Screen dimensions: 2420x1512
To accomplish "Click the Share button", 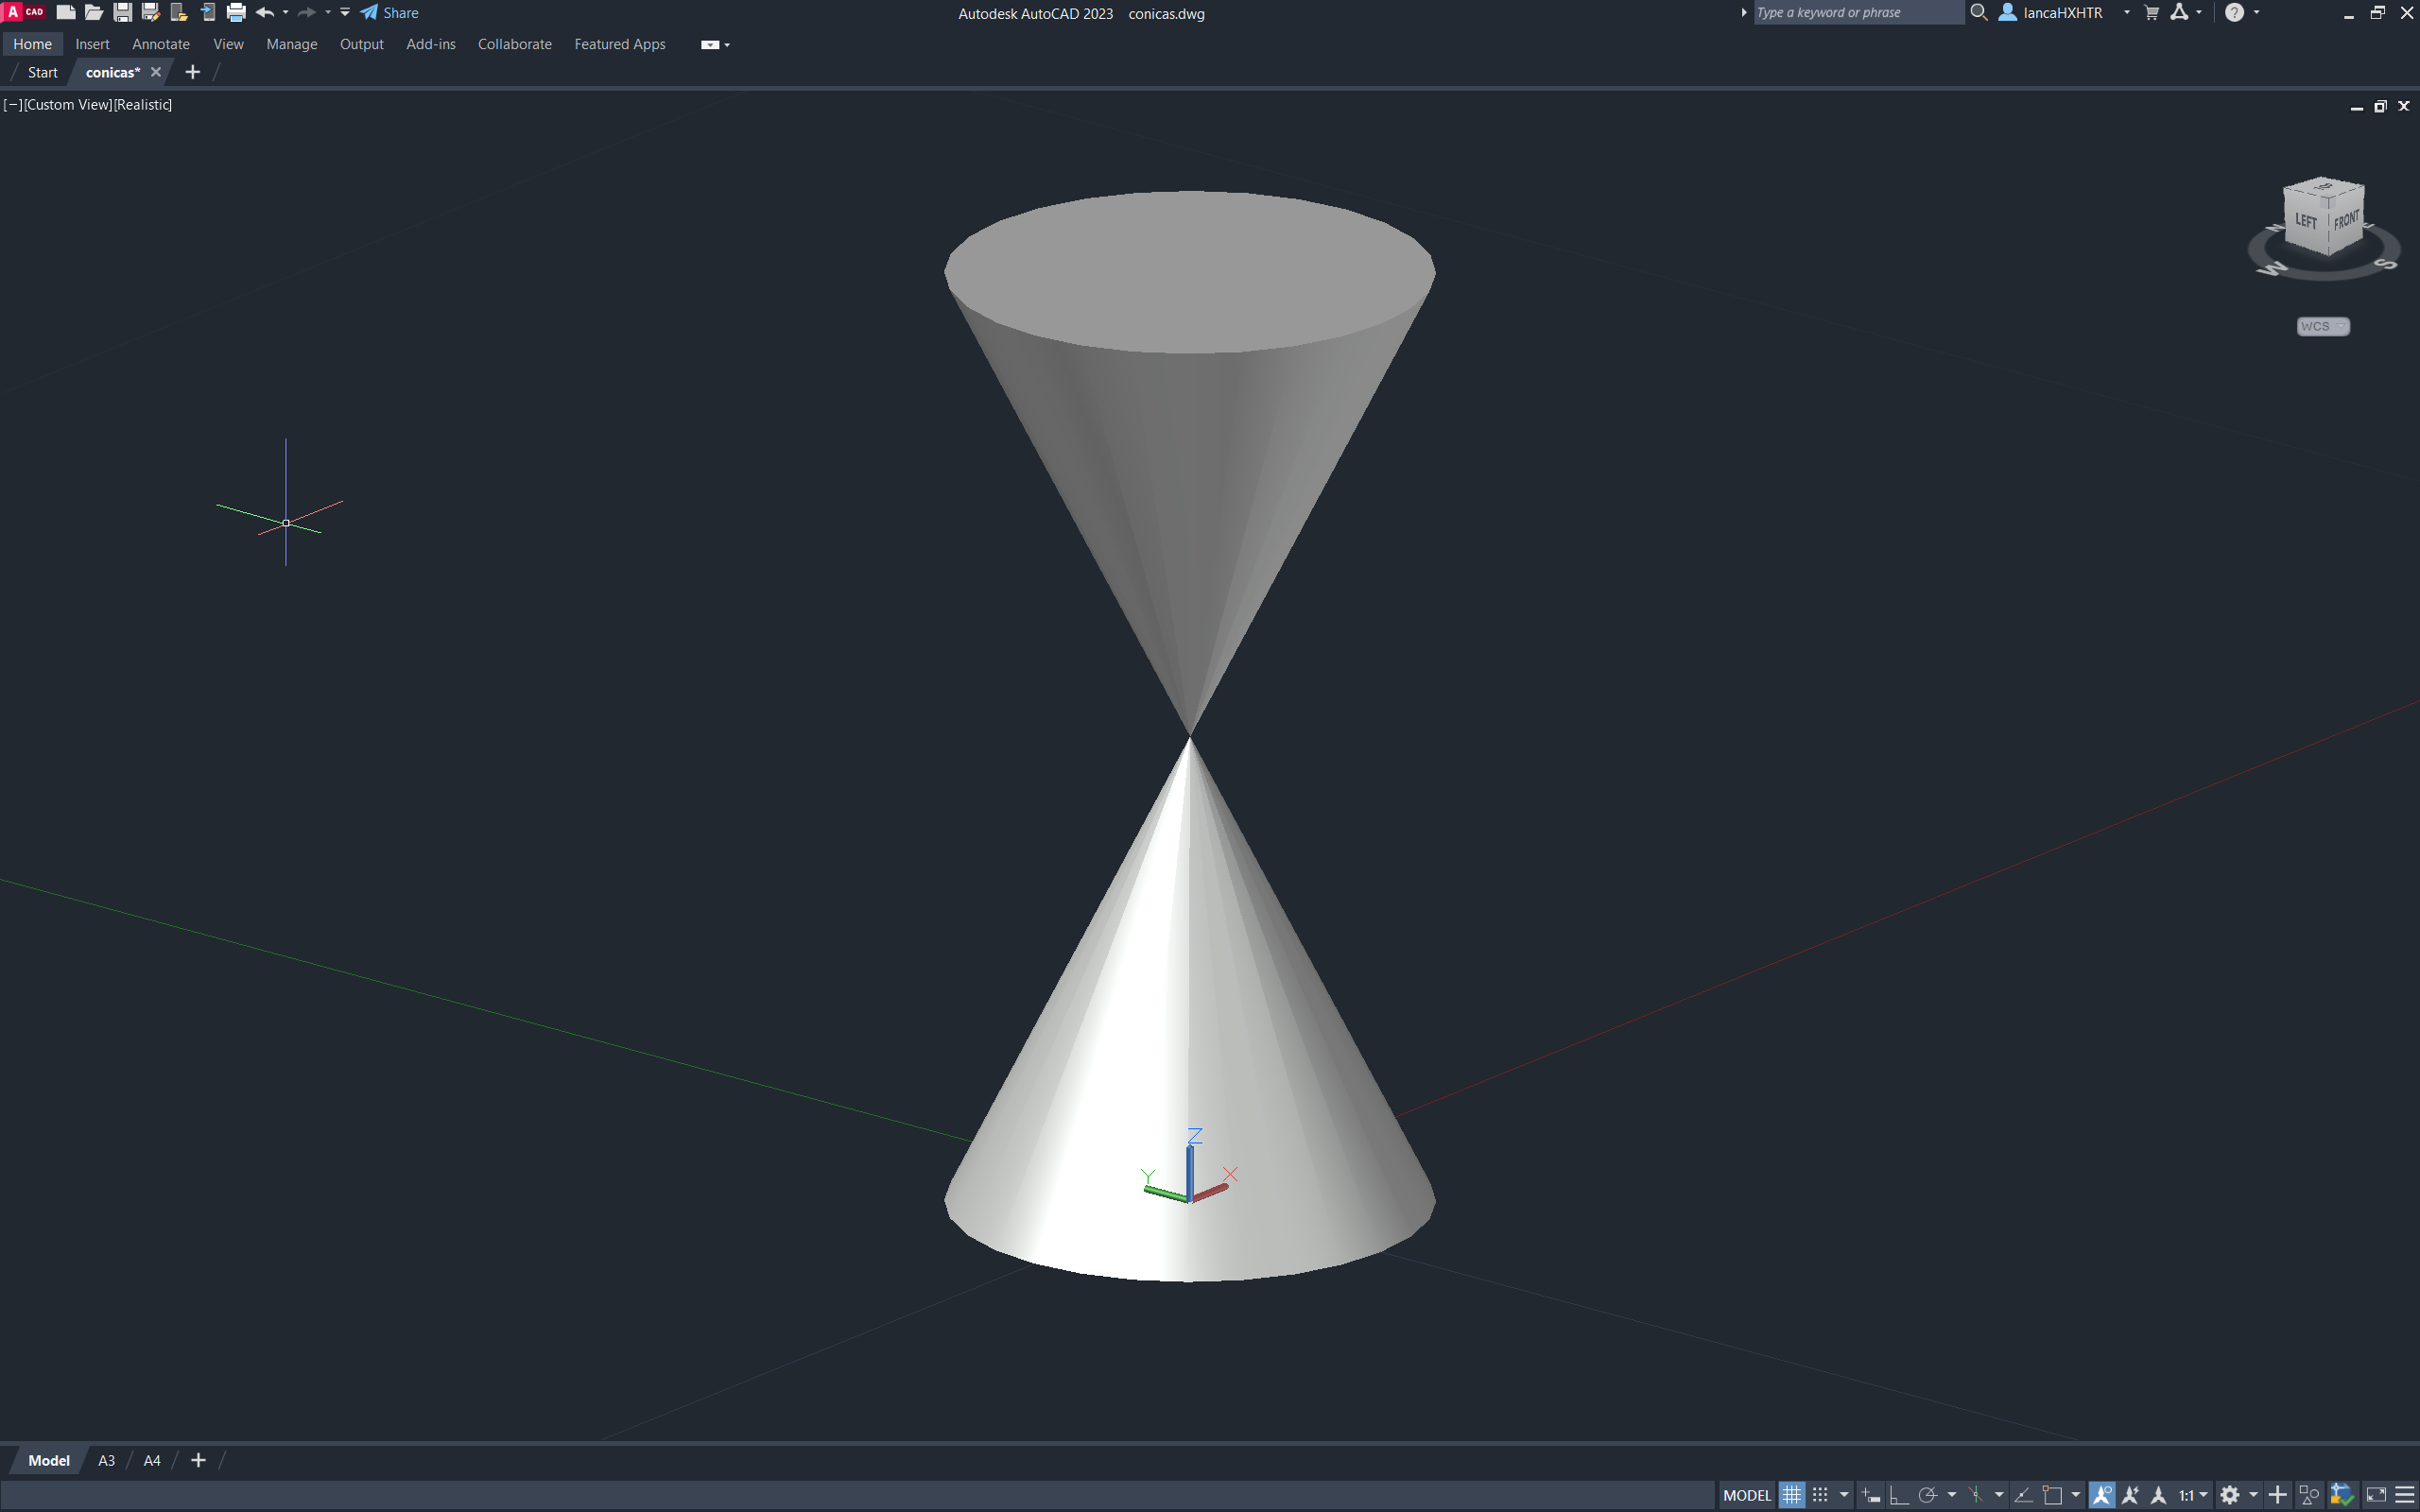I will click(x=390, y=13).
